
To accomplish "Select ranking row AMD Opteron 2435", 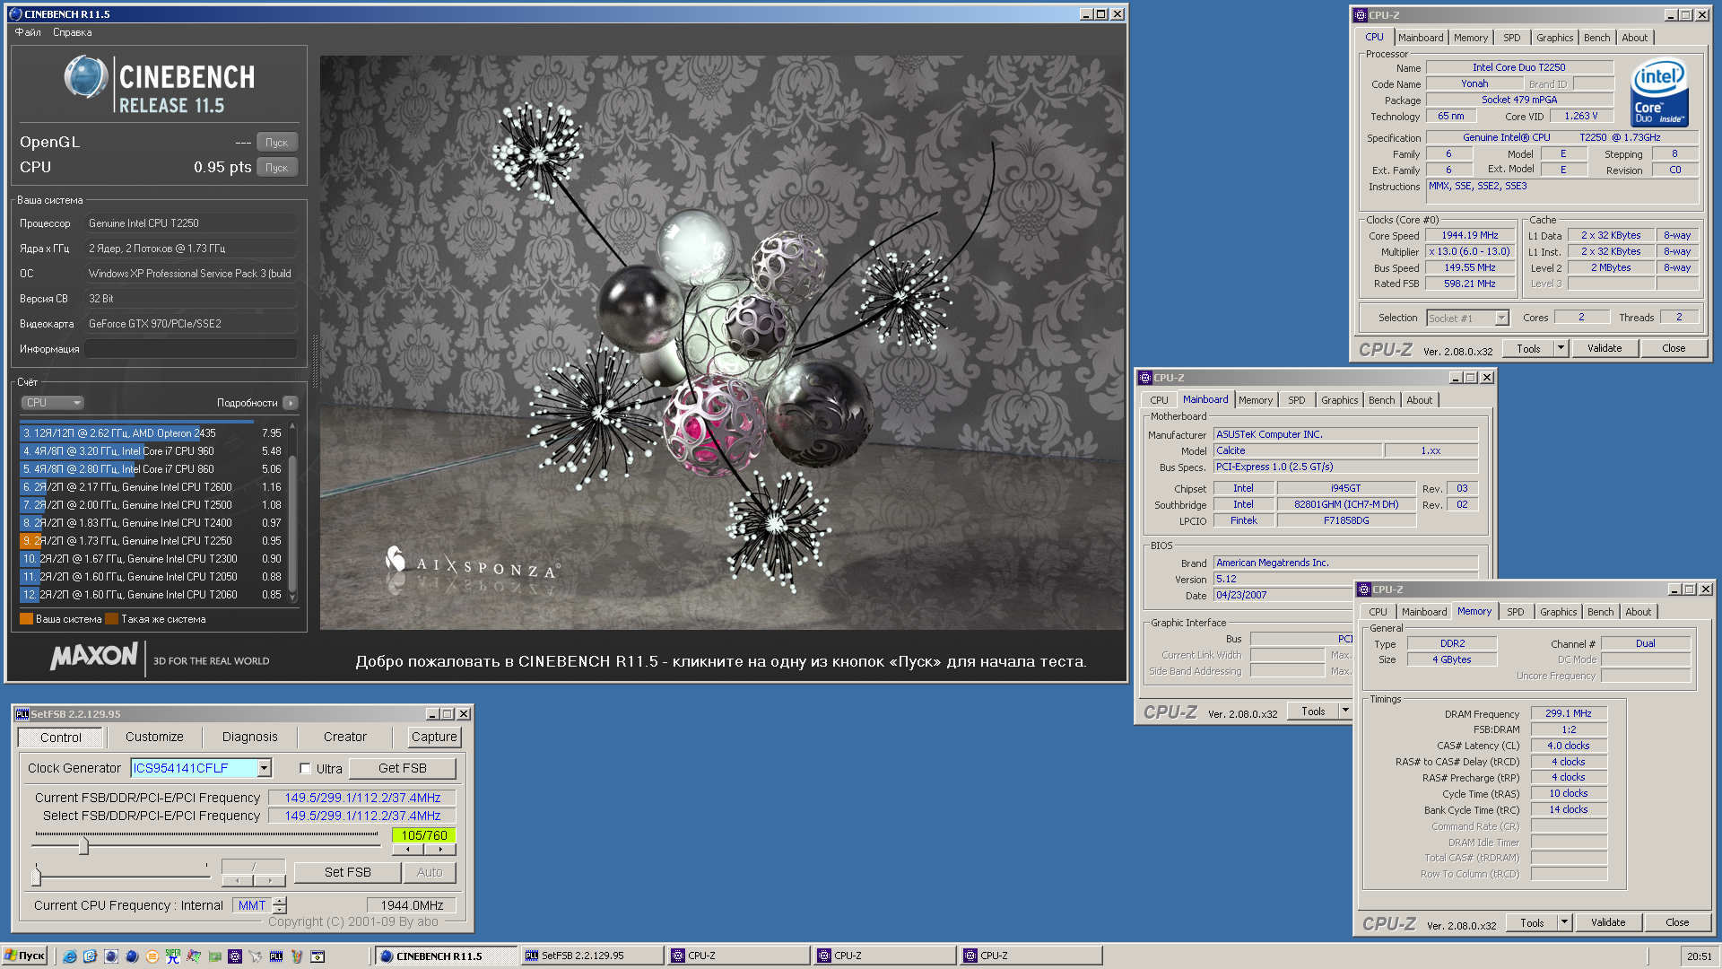I will 152,433.
